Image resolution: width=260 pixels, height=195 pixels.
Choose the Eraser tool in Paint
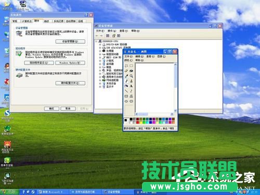(126, 71)
